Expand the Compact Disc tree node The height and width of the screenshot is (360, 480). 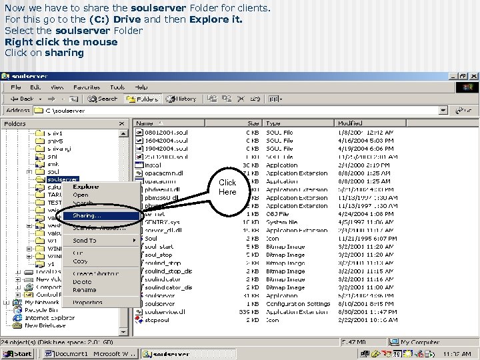18,287
